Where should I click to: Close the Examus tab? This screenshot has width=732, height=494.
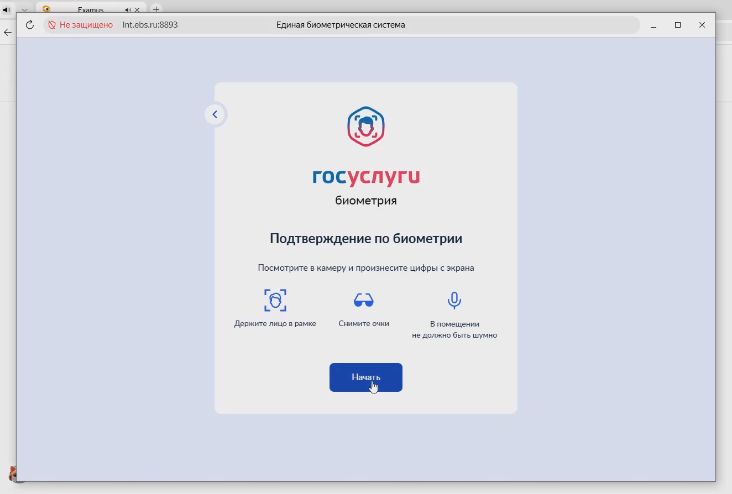coord(137,10)
